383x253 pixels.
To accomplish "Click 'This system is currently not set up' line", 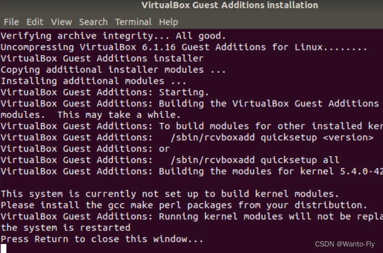I will point(170,194).
